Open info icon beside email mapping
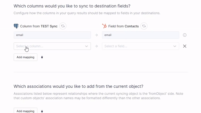201x113 pixels. click(x=185, y=35)
